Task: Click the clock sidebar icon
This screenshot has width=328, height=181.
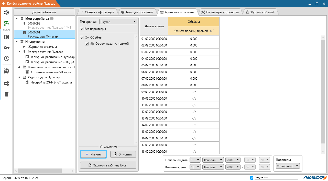Action: coord(7,58)
